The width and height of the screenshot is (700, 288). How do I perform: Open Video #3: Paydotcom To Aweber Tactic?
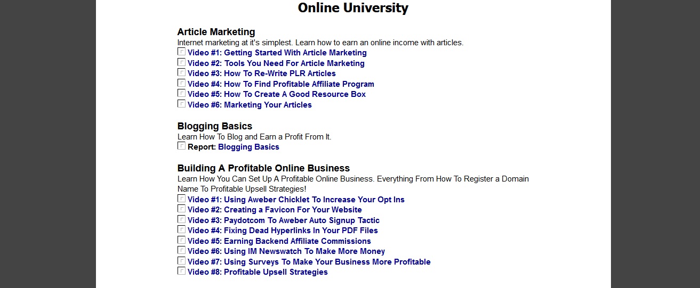tap(284, 220)
